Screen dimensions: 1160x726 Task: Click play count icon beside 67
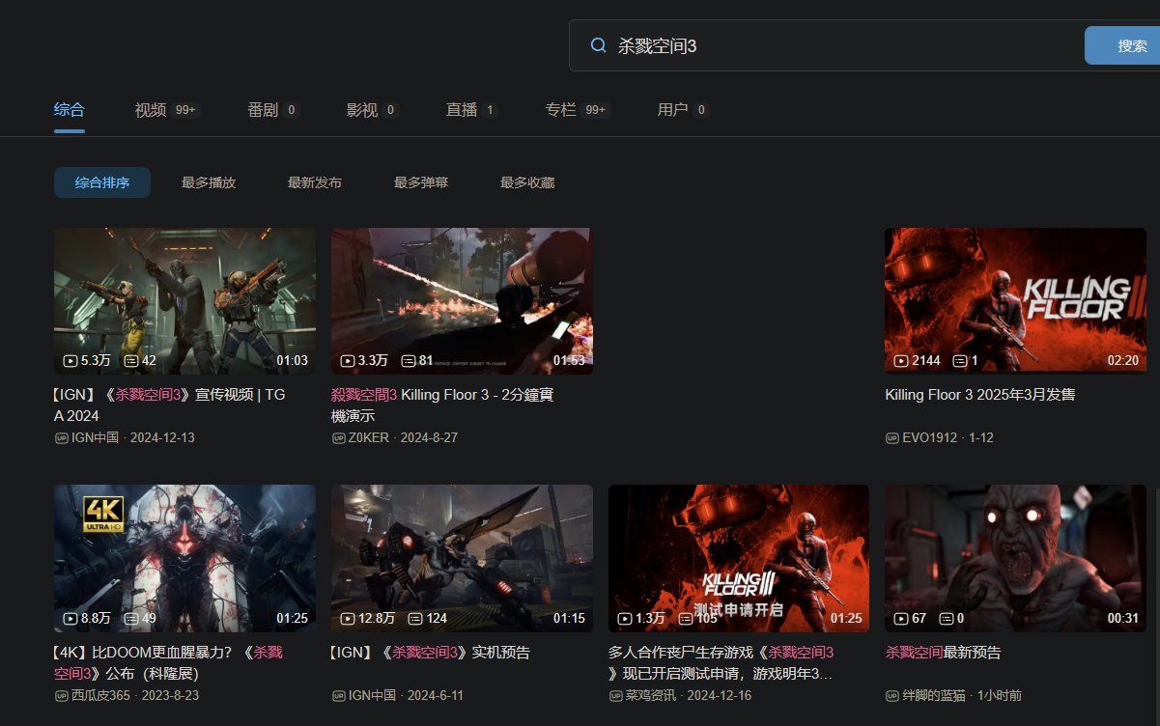pos(900,618)
